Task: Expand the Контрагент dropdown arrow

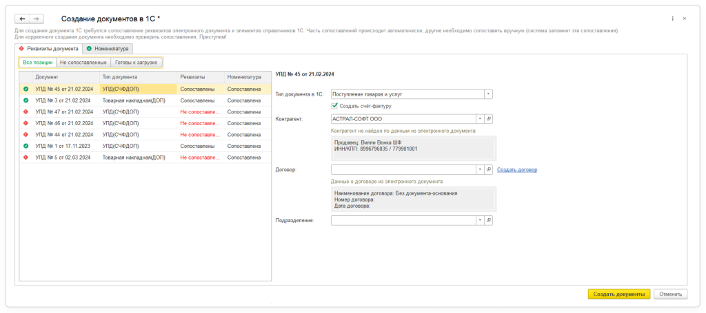Action: click(480, 119)
